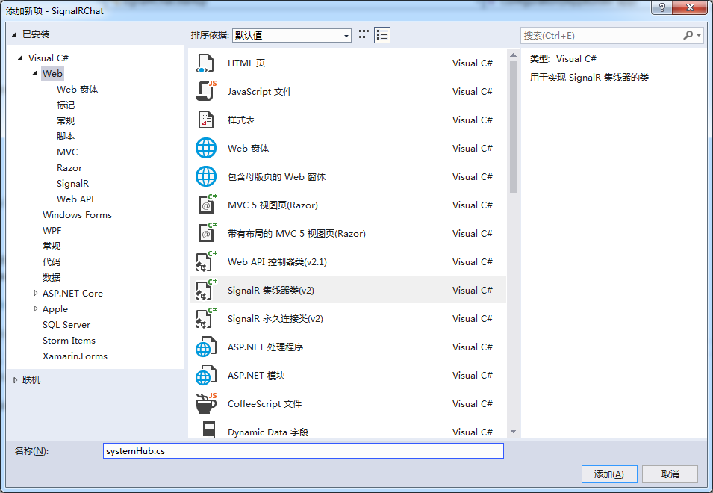
Task: Select the HTML 页 template icon
Action: coord(205,63)
